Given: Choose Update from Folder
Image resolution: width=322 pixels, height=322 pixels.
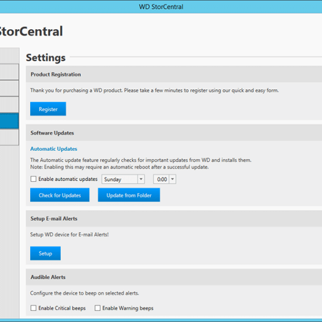Looking at the screenshot, I should coord(129,195).
